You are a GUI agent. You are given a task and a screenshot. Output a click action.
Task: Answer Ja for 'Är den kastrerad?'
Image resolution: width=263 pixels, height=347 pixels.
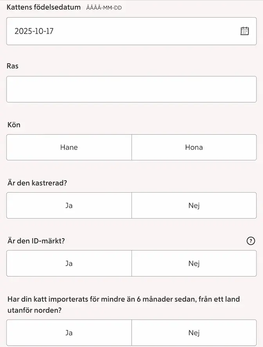pyautogui.click(x=69, y=205)
